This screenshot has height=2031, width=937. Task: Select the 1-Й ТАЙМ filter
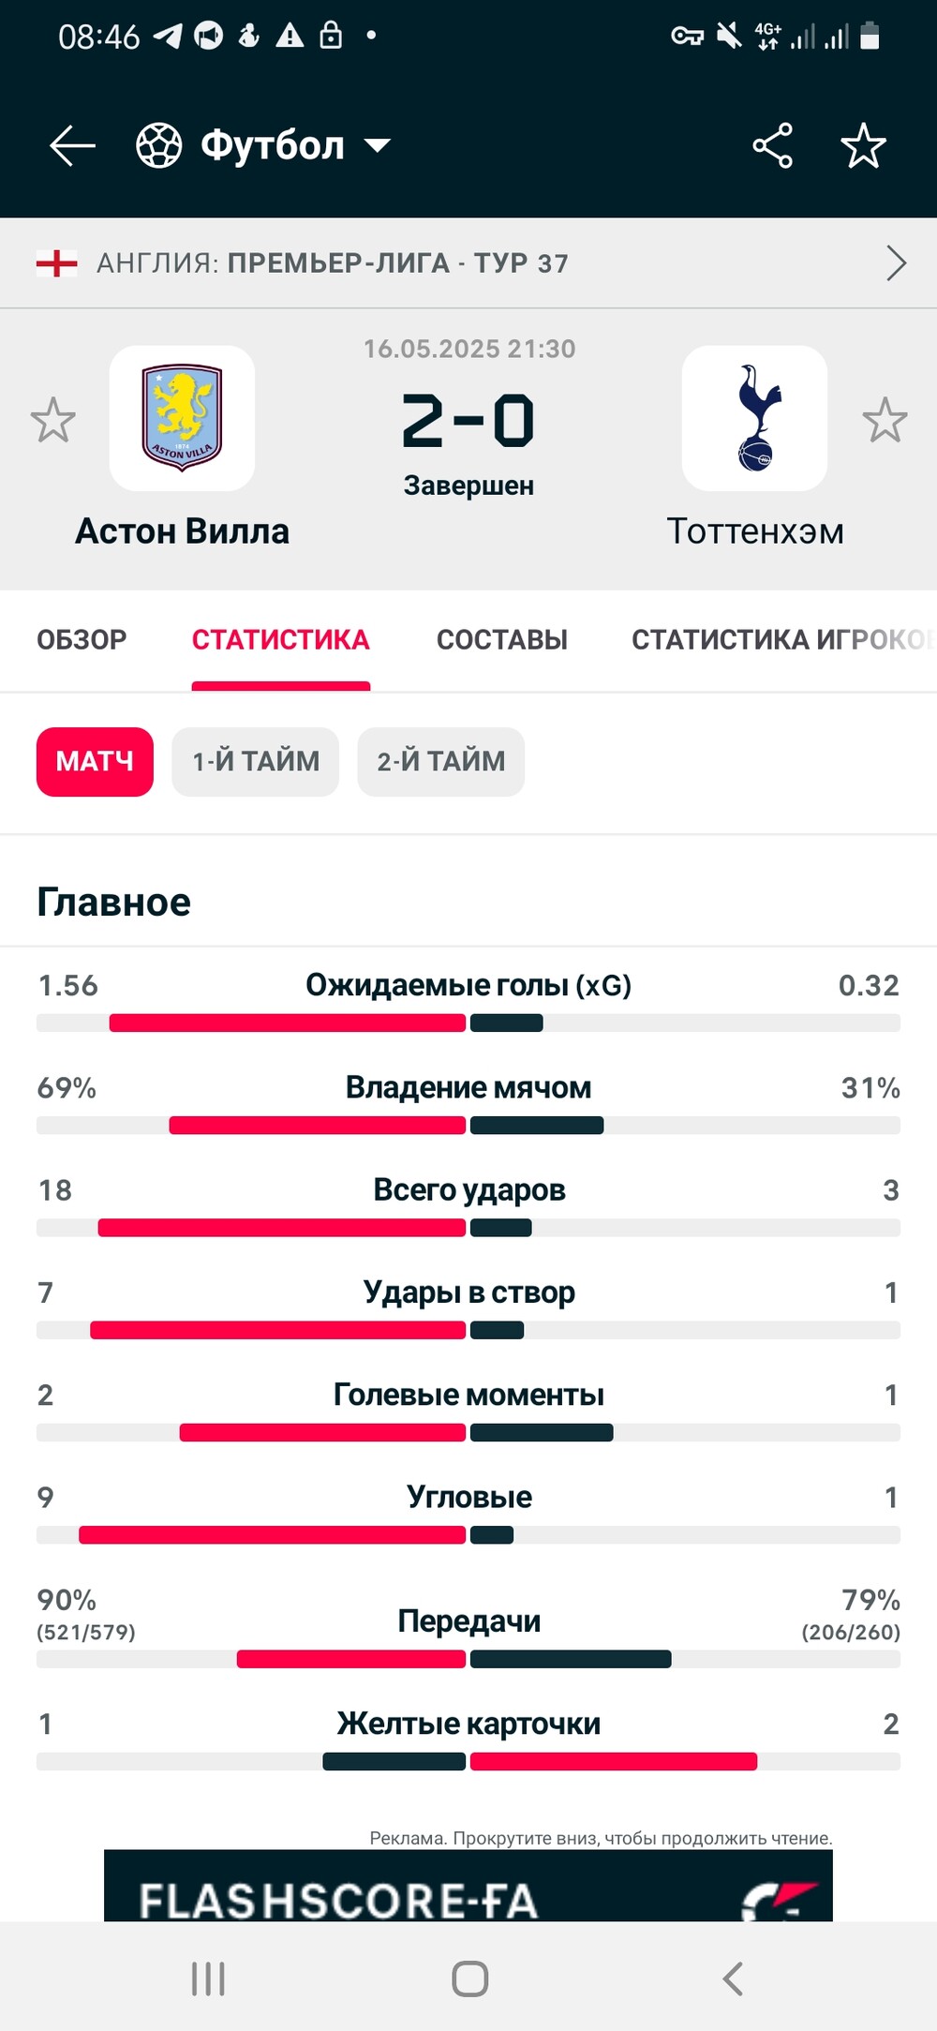(x=256, y=762)
